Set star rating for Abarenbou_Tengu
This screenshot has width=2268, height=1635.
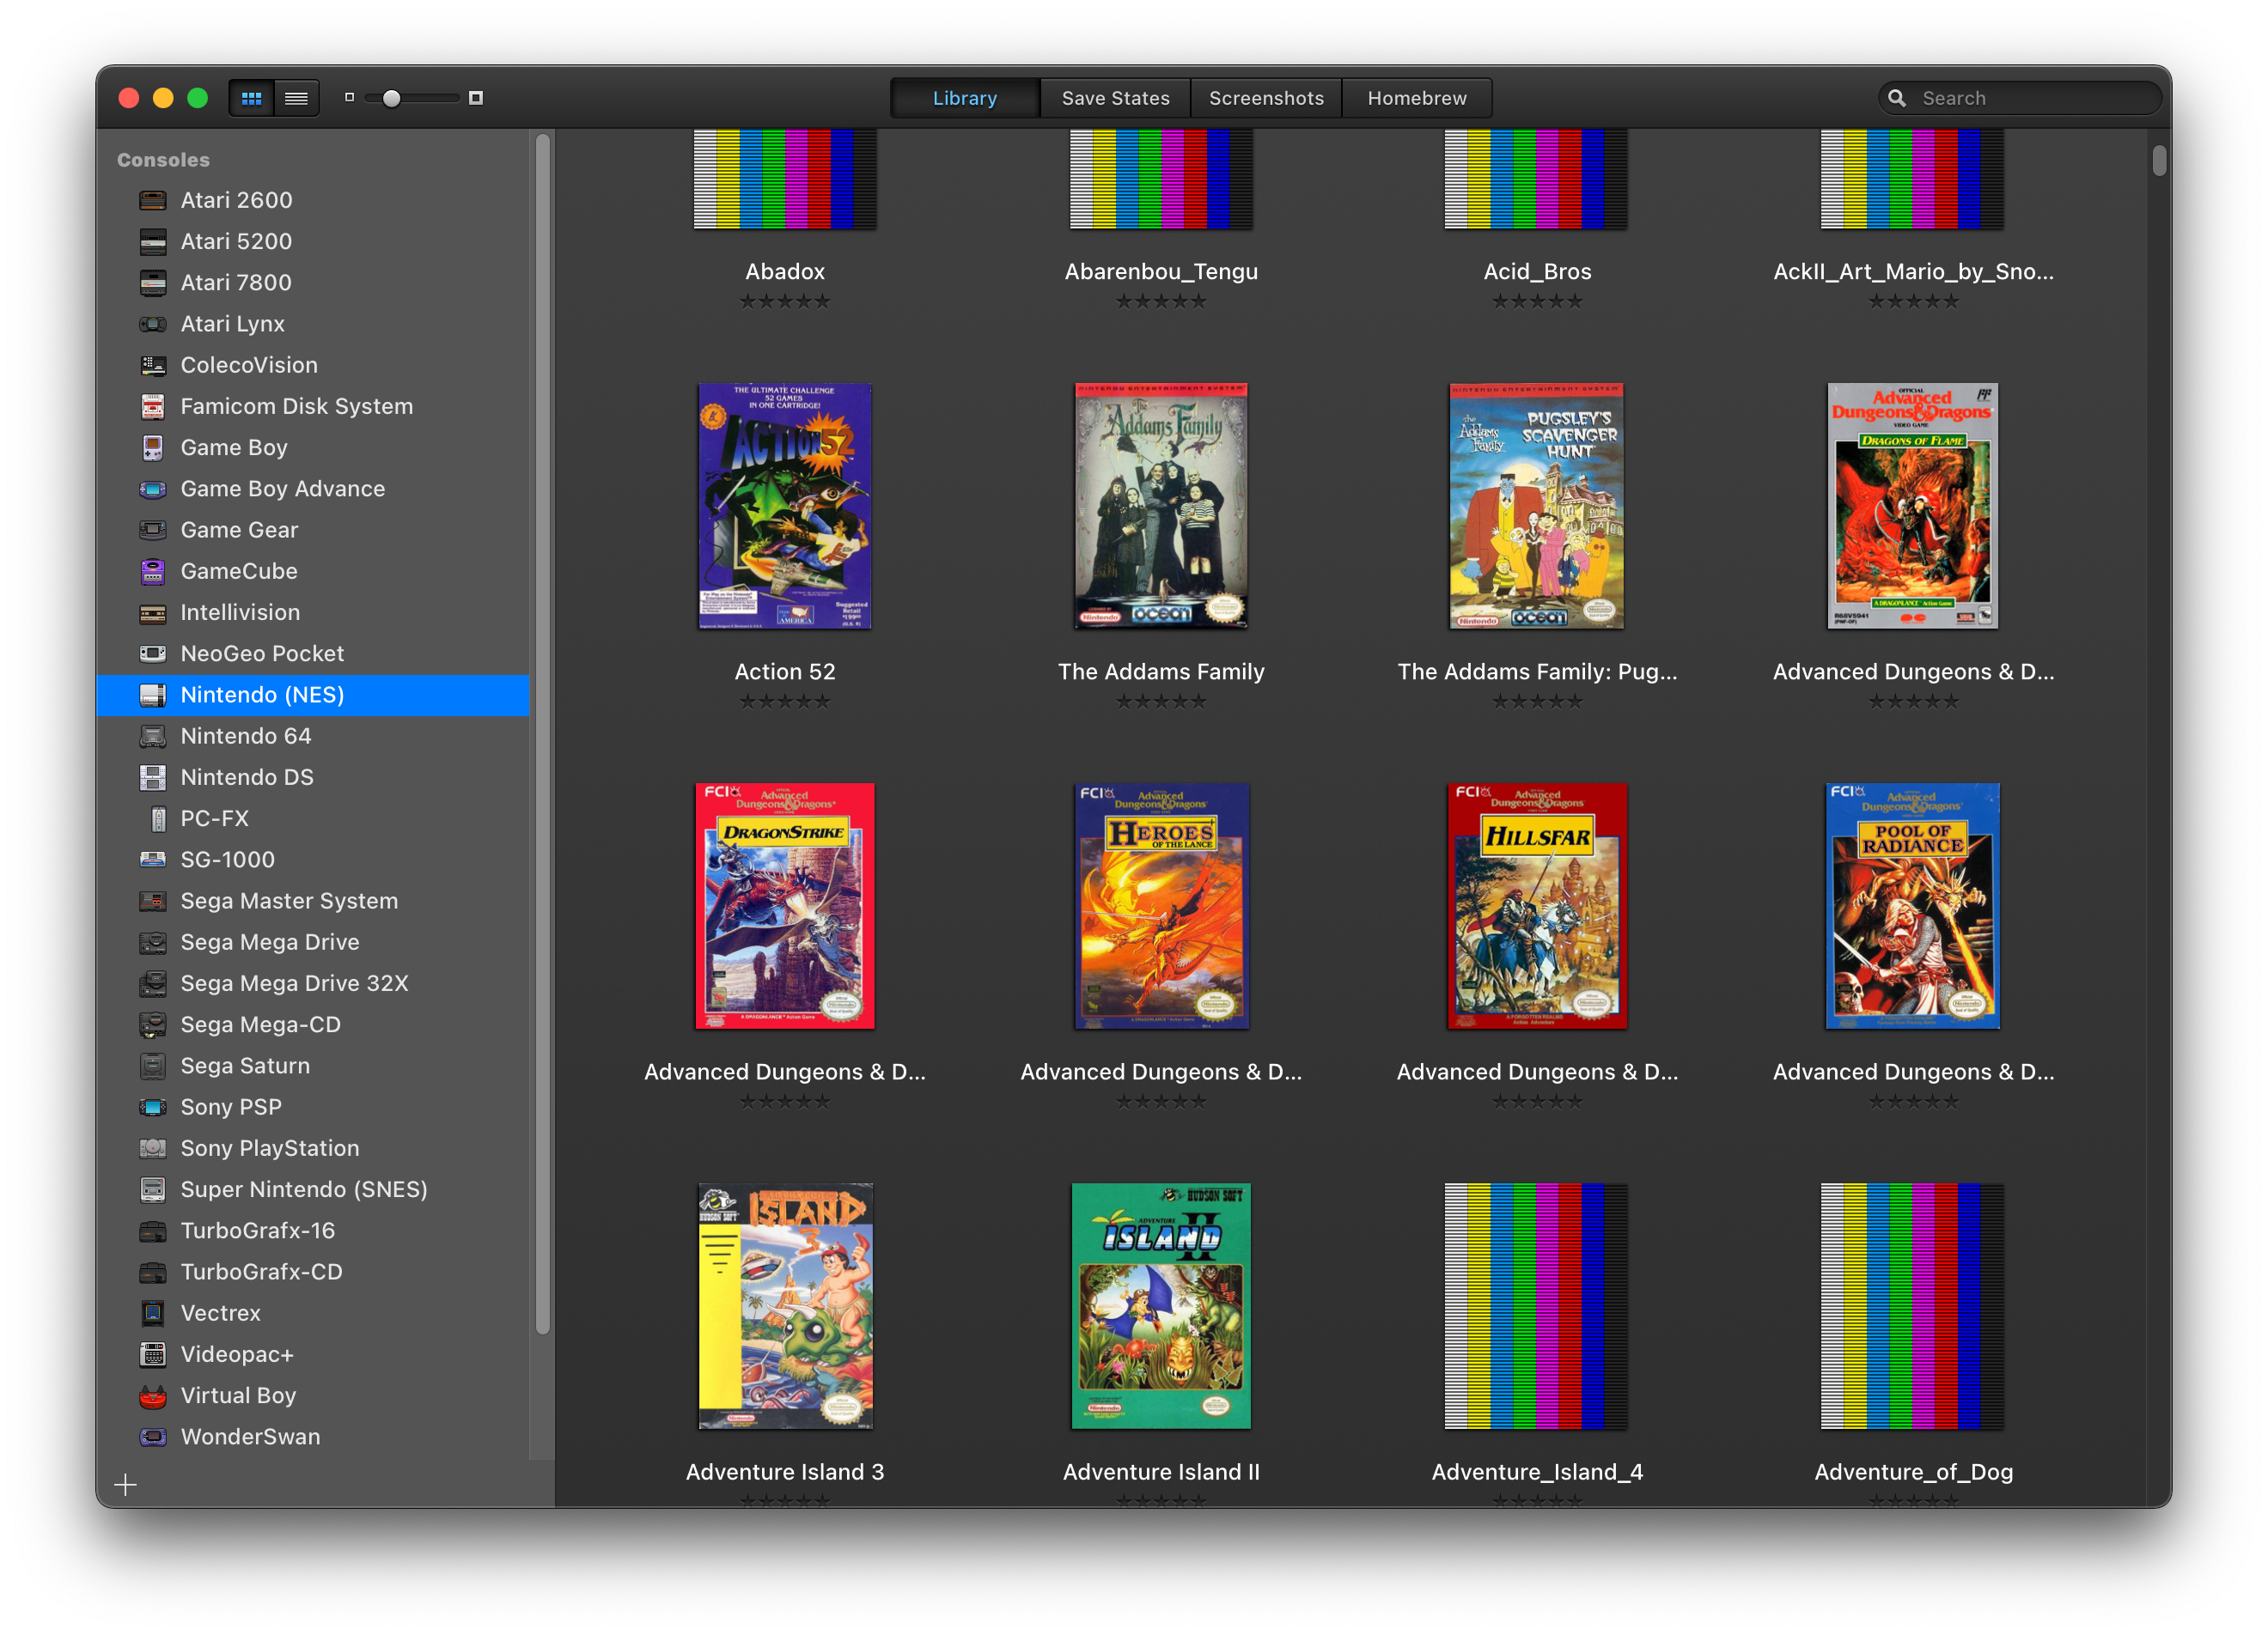(x=1161, y=301)
